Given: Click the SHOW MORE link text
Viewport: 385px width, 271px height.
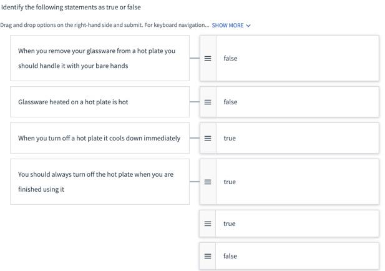Looking at the screenshot, I should (x=228, y=26).
